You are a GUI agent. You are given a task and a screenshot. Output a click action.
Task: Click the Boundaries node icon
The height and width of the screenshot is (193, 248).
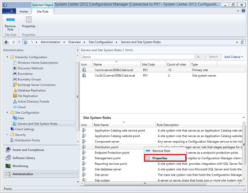click(x=15, y=74)
